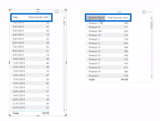The image size is (160, 121).
Task: Open More options ellipsis on Date table
Action: coord(63,11)
